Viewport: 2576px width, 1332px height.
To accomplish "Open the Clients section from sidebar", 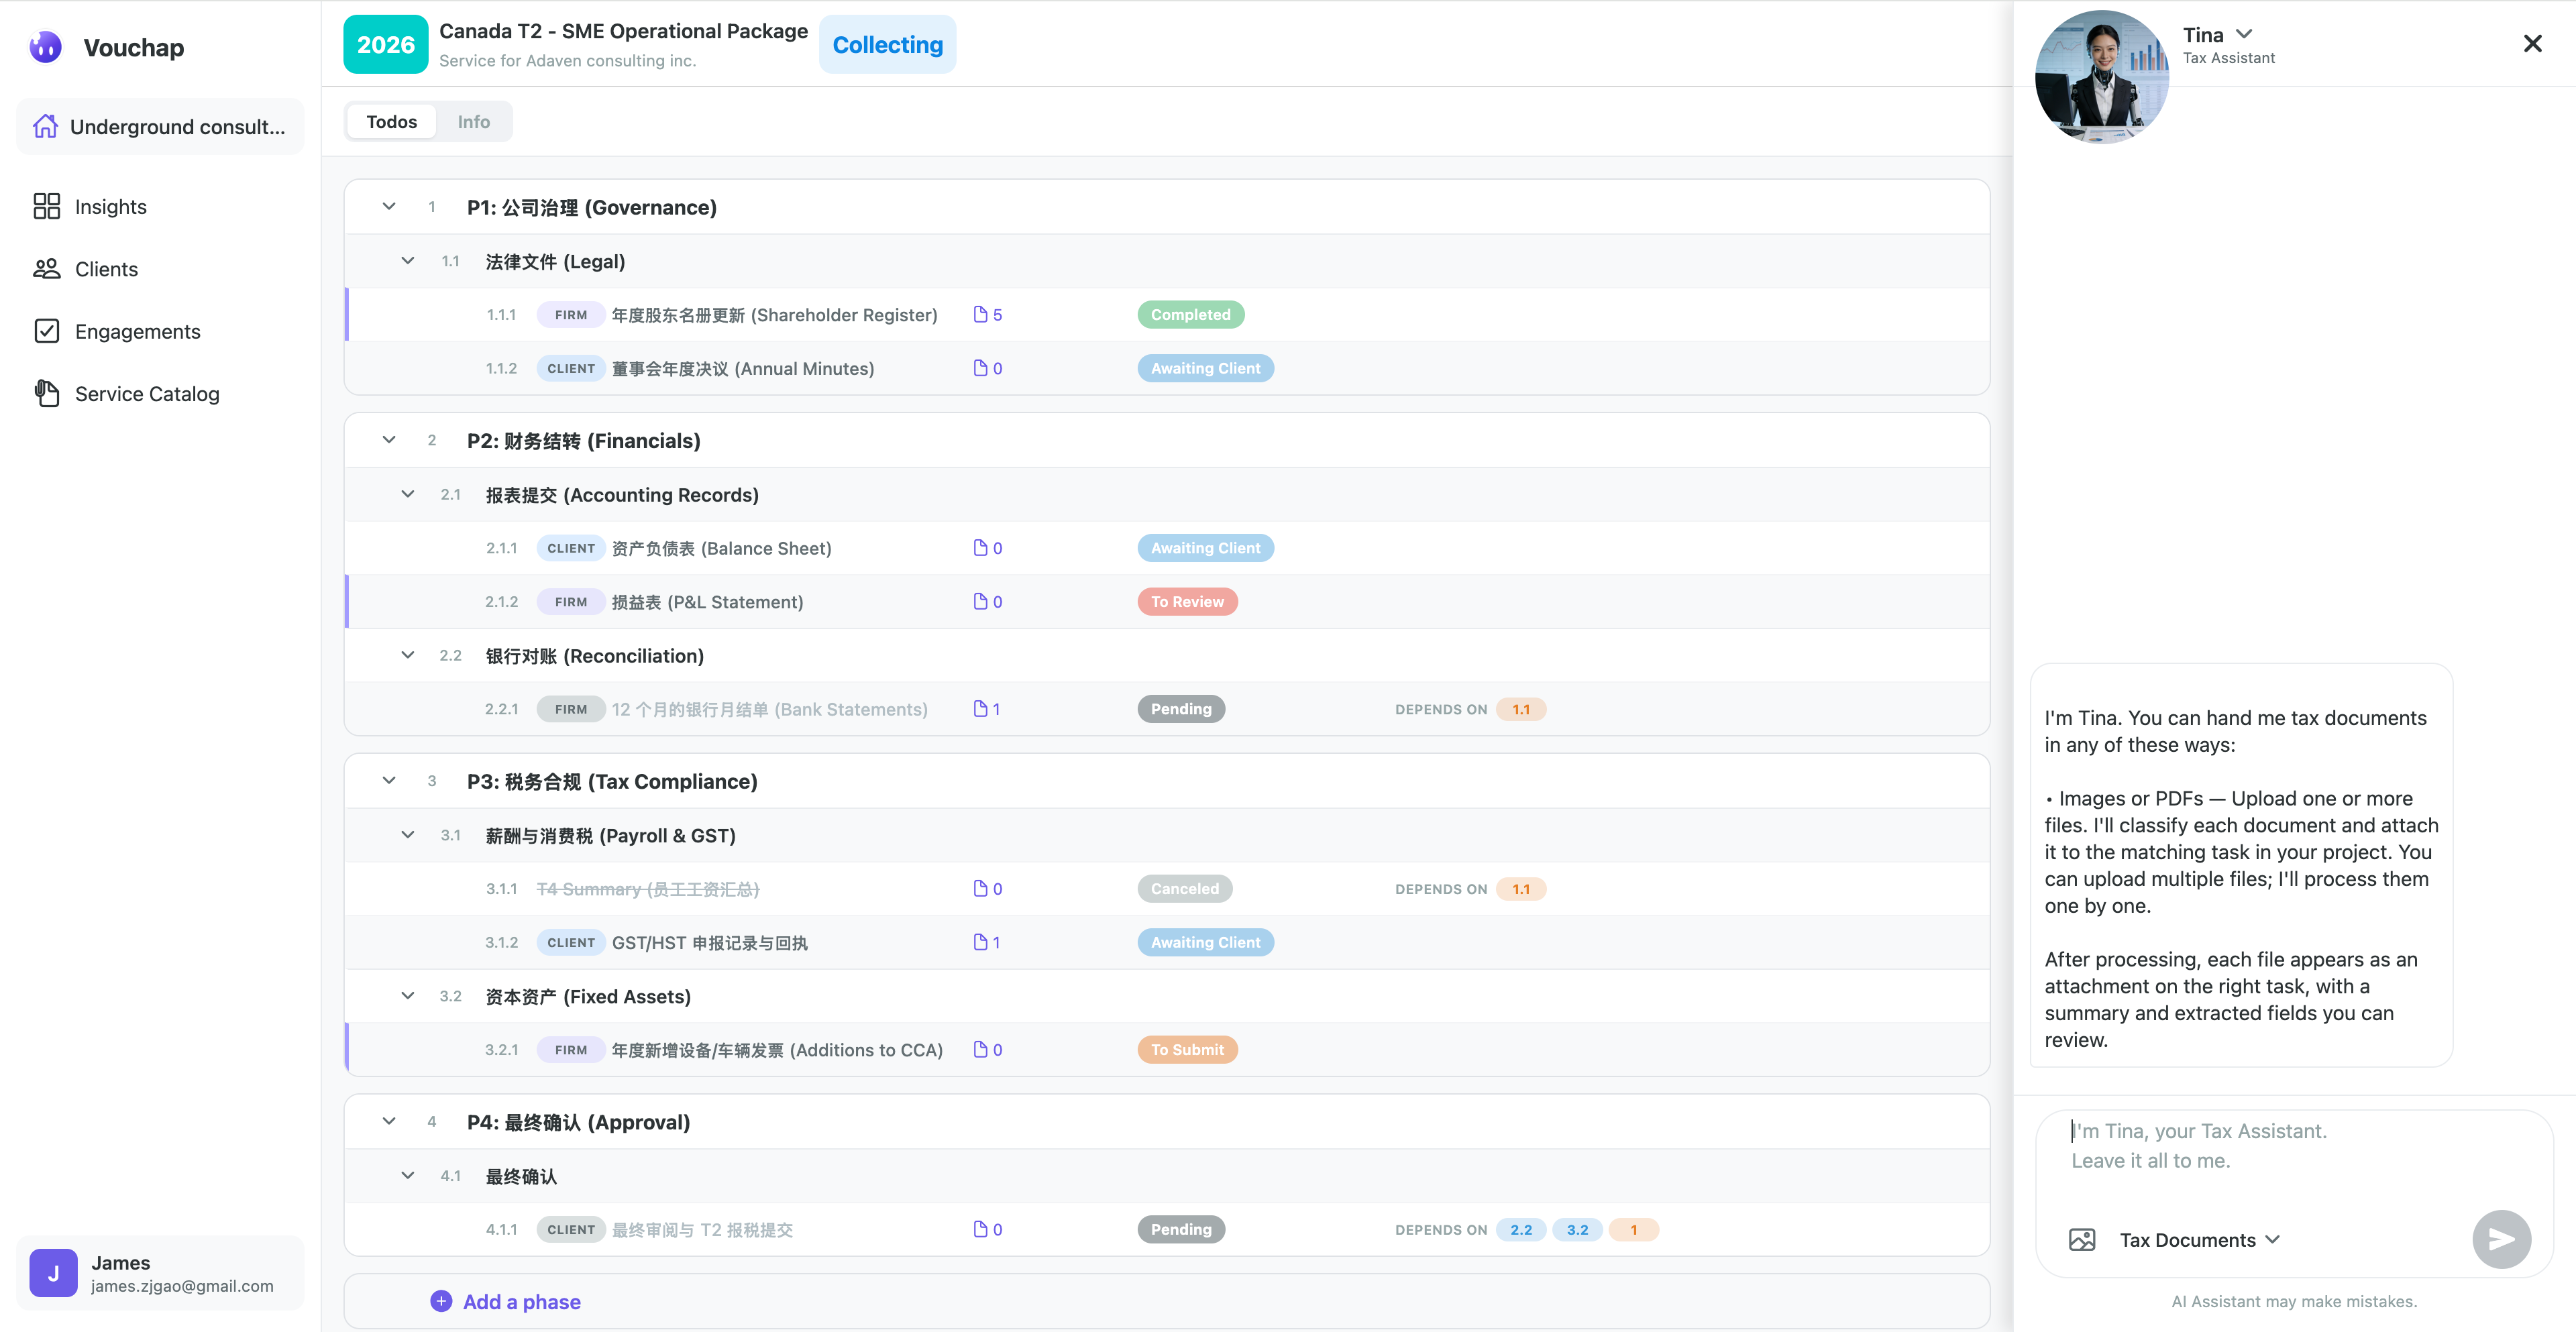I will click(106, 269).
